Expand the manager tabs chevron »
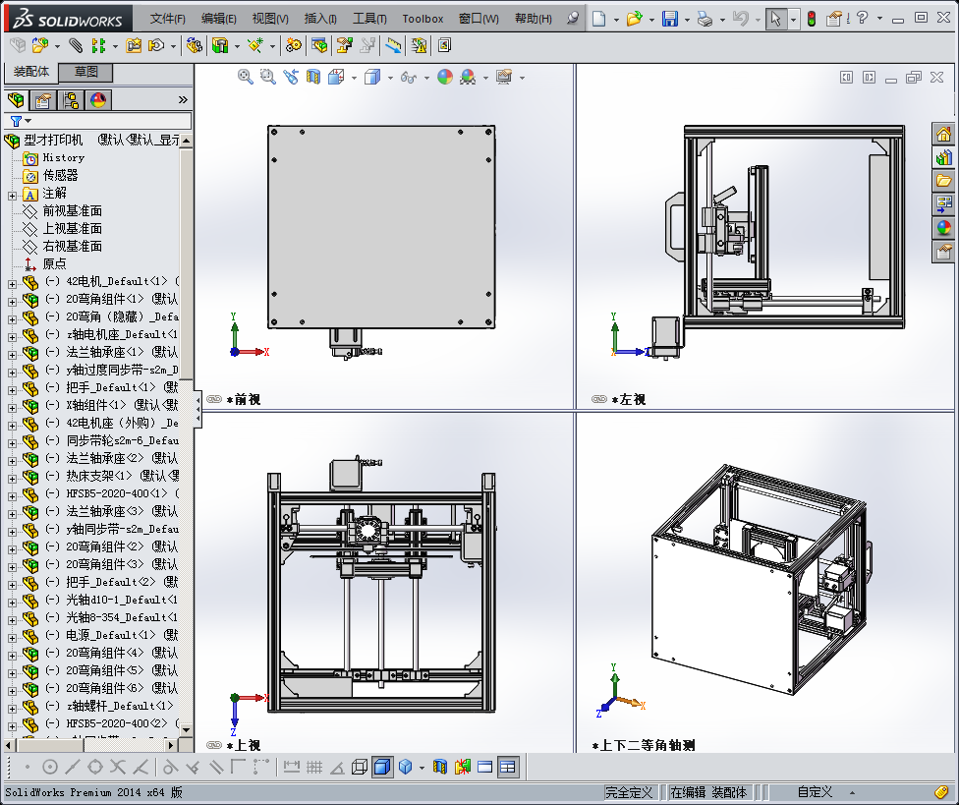959x805 pixels. coord(183,99)
